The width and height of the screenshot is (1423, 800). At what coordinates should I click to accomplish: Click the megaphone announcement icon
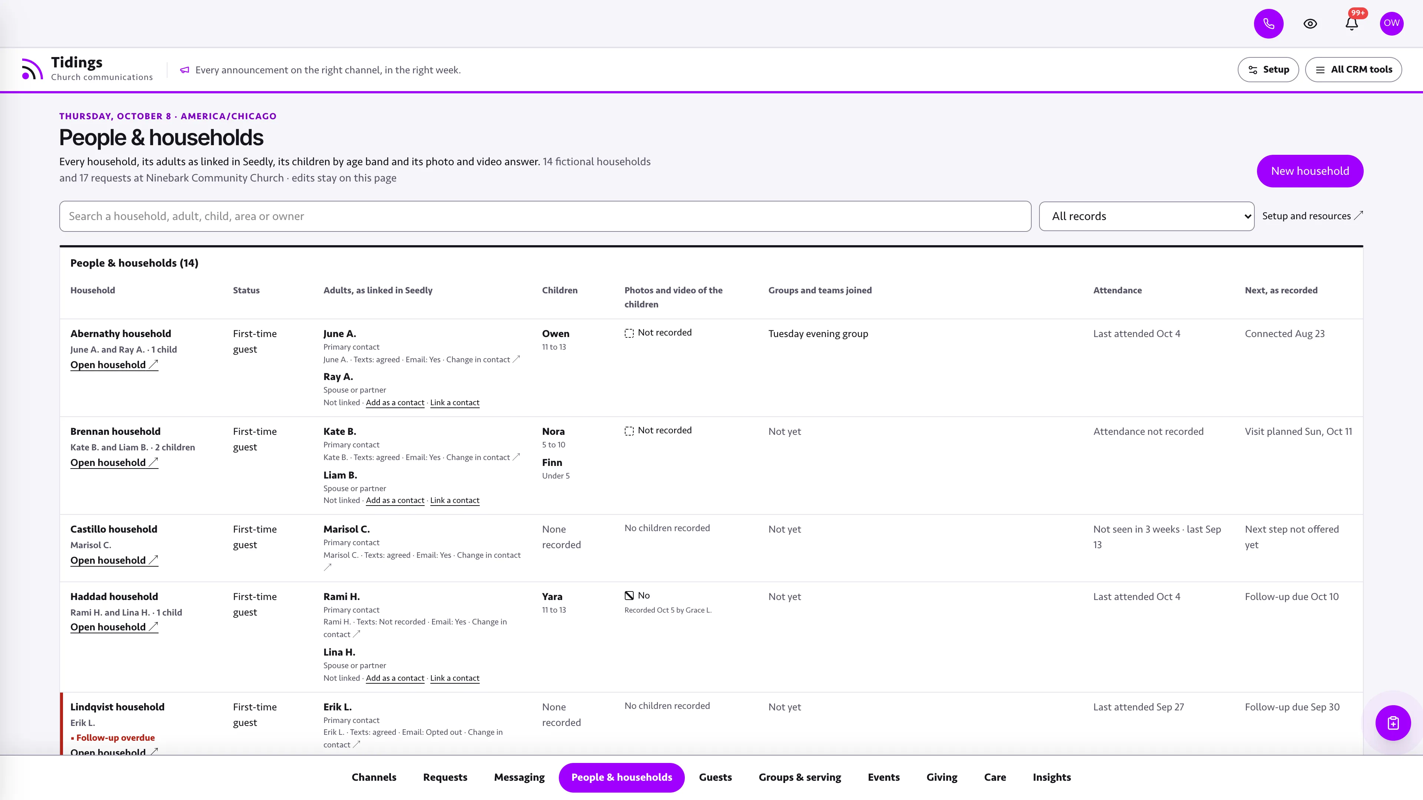185,70
